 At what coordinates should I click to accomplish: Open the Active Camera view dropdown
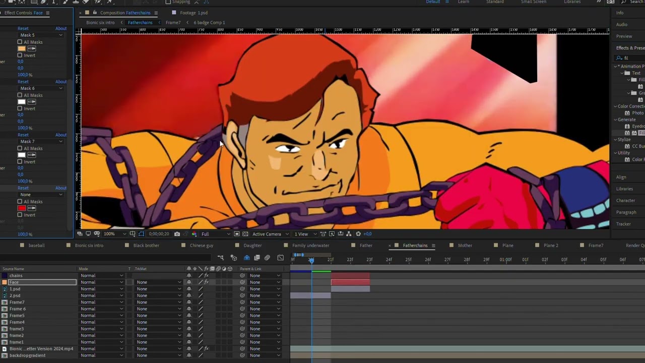[x=271, y=234]
